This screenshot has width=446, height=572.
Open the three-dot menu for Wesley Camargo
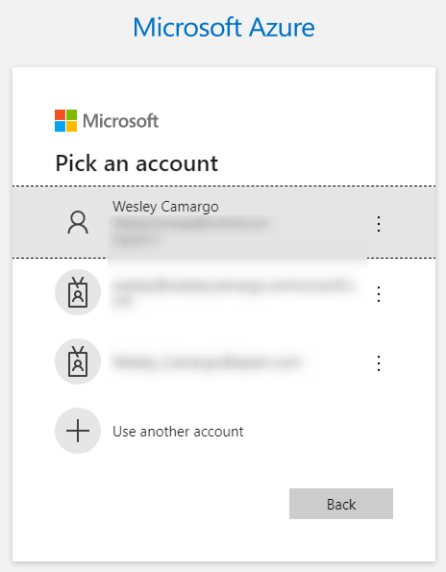379,224
